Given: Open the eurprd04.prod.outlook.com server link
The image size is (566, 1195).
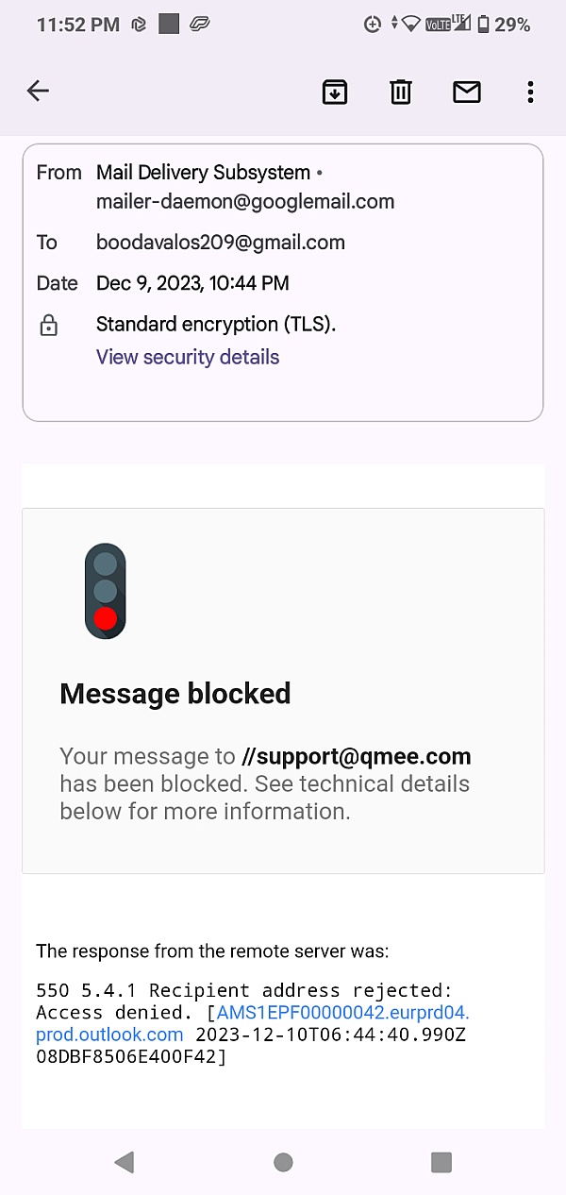Looking at the screenshot, I should (x=342, y=1013).
